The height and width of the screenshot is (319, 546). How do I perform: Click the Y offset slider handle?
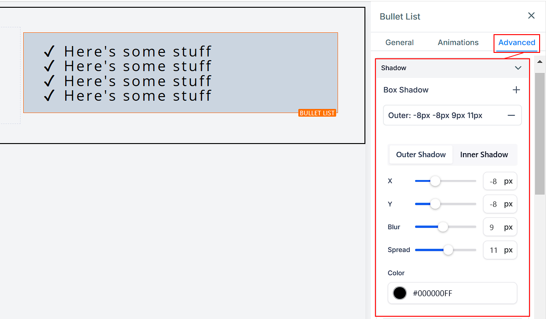point(435,204)
